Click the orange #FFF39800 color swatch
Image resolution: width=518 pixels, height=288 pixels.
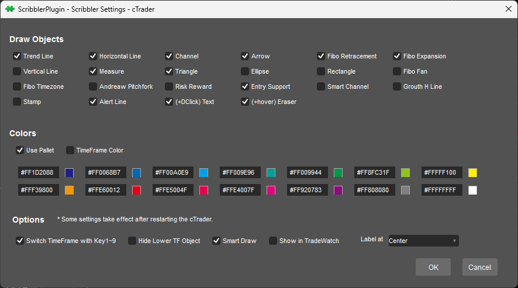tap(70, 190)
